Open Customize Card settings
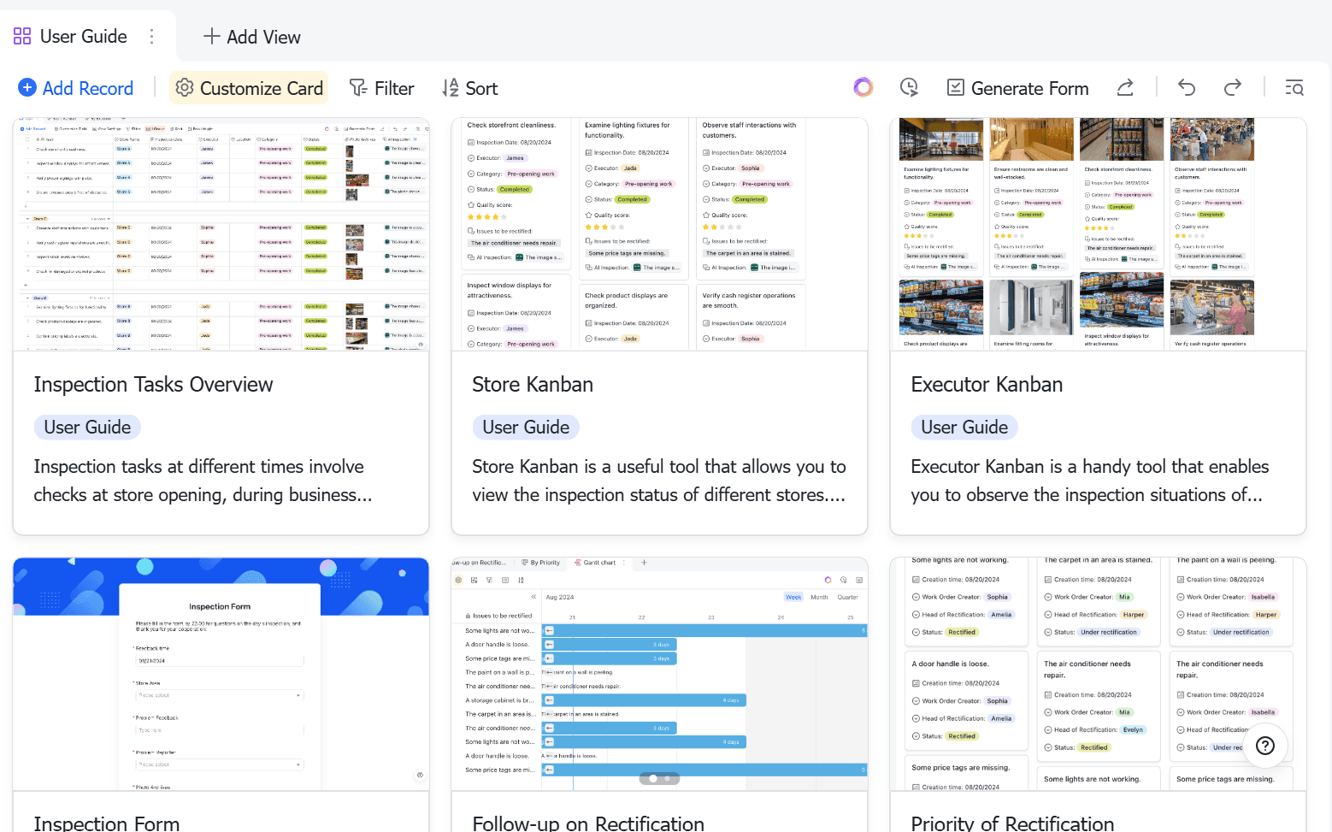Image resolution: width=1332 pixels, height=832 pixels. click(x=249, y=88)
